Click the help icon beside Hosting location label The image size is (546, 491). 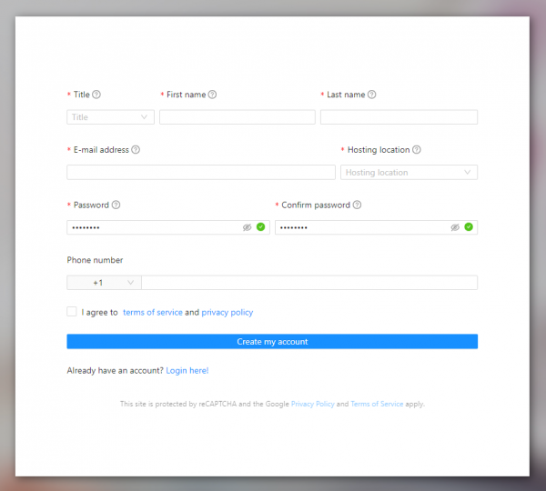point(416,150)
